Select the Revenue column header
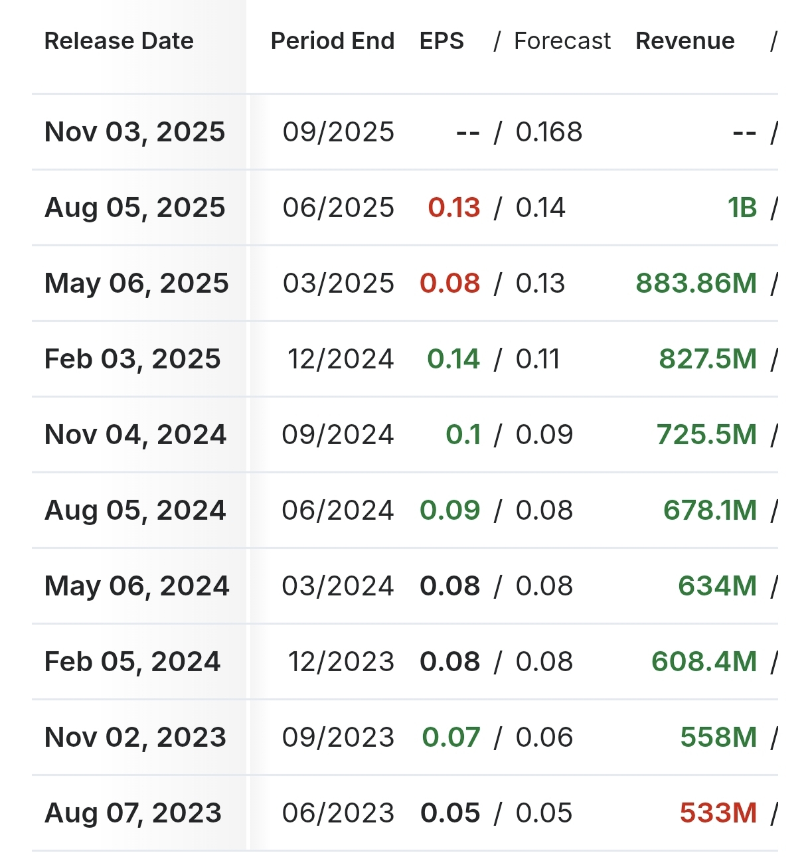This screenshot has width=810, height=857. point(685,41)
